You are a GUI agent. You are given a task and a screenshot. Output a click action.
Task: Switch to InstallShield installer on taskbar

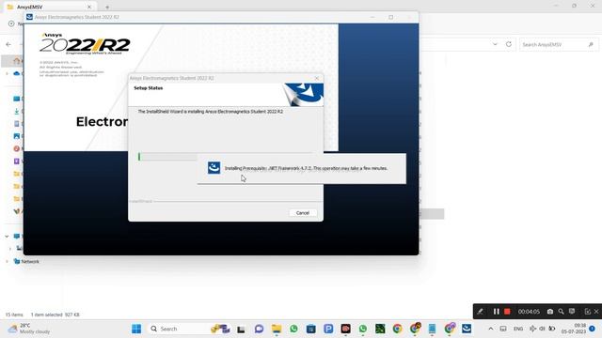click(467, 329)
